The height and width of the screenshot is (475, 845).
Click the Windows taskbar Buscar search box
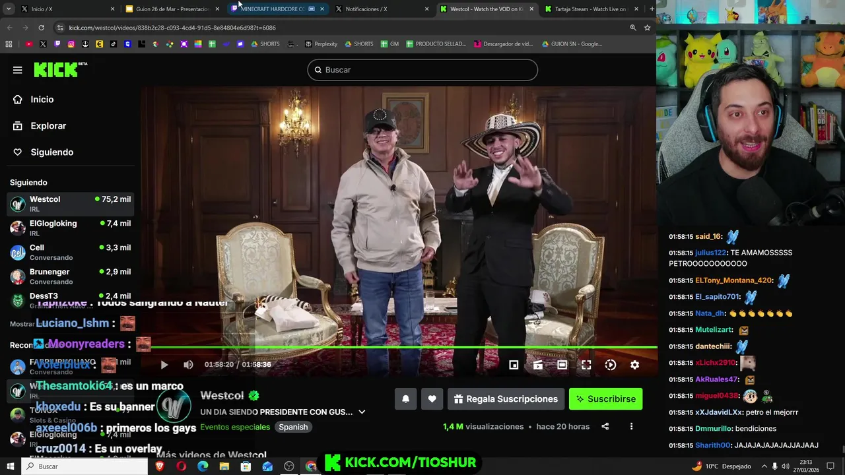coord(84,466)
